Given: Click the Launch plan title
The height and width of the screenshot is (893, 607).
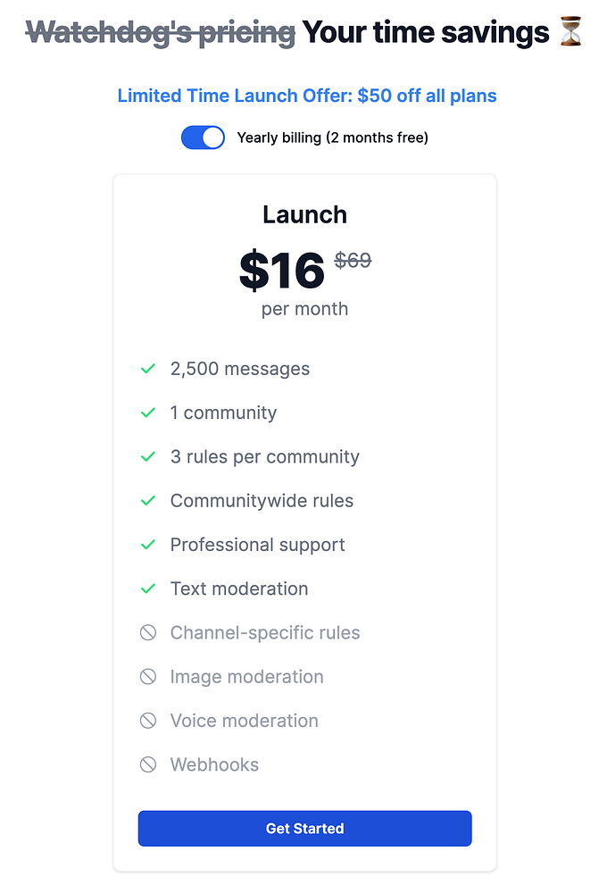Looking at the screenshot, I should 304,214.
